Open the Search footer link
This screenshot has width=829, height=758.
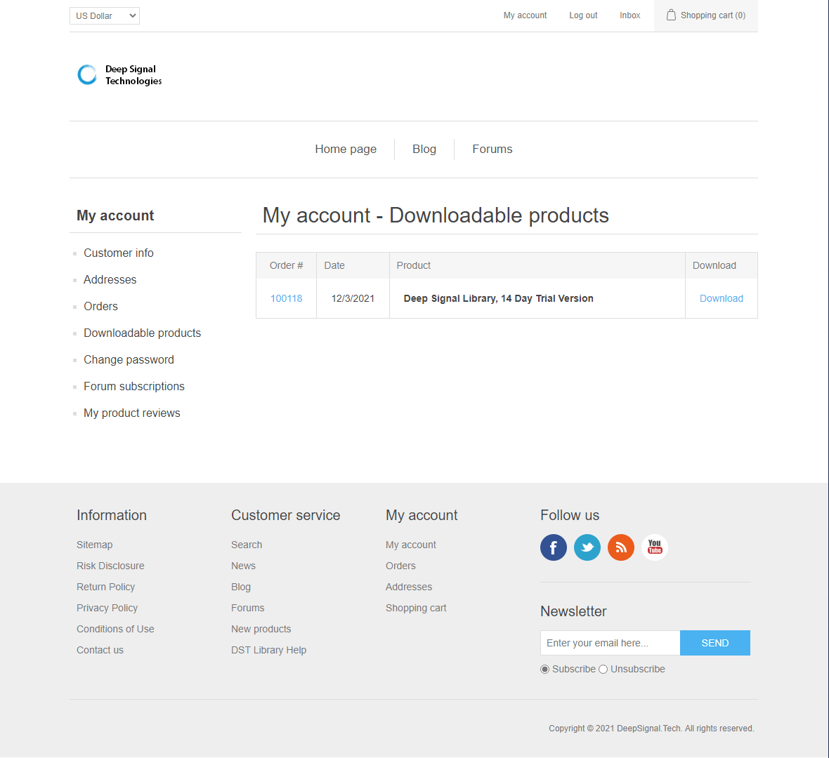[x=247, y=545]
